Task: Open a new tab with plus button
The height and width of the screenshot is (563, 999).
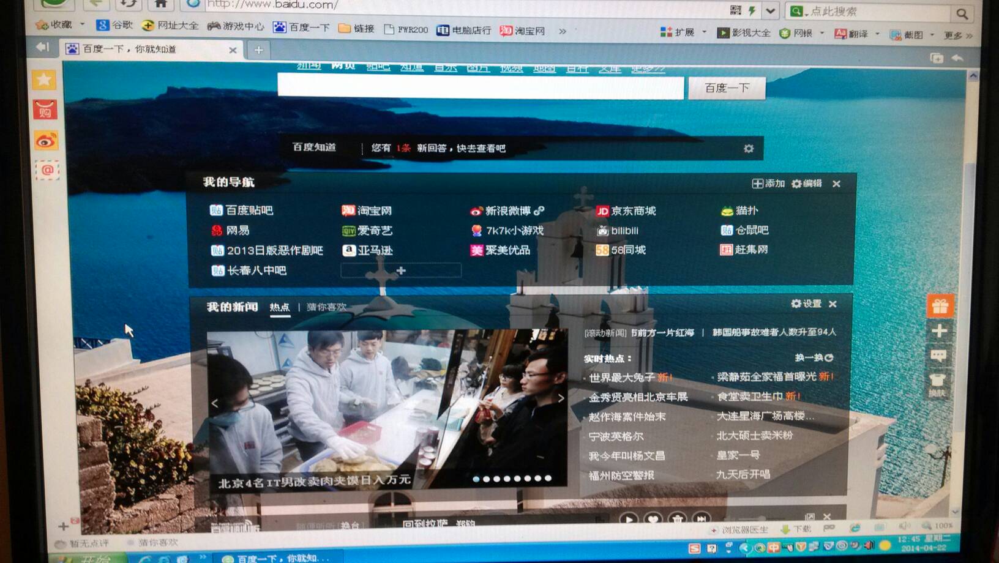Action: coord(258,50)
